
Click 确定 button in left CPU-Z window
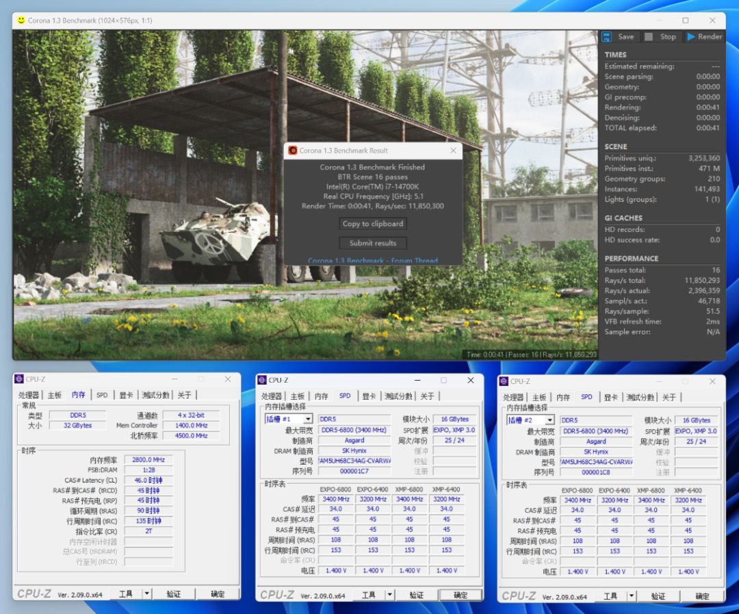pos(218,594)
